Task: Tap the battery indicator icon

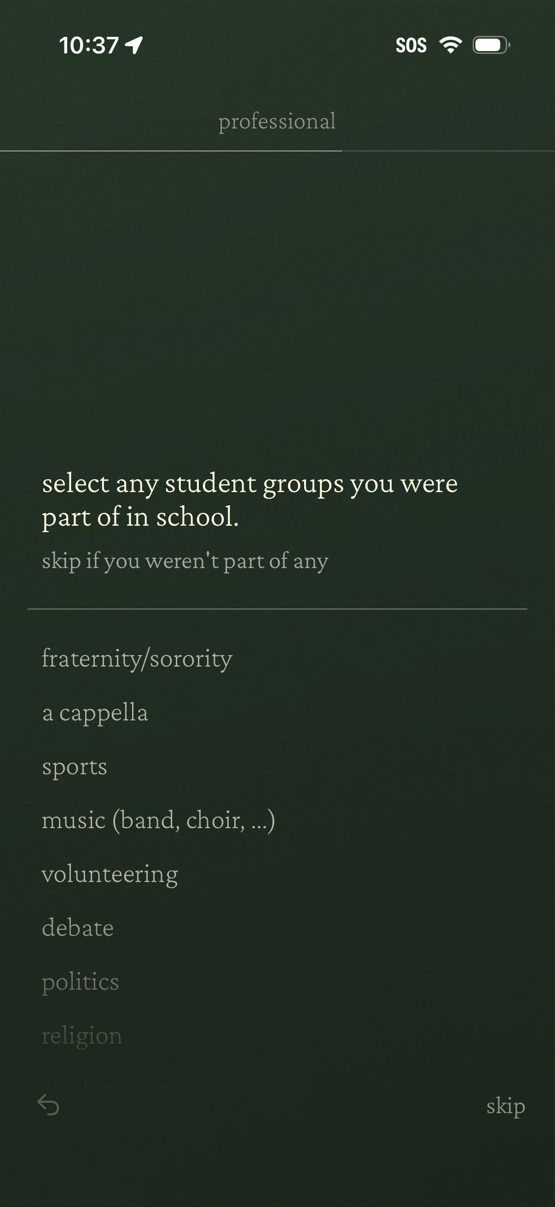Action: pyautogui.click(x=491, y=45)
